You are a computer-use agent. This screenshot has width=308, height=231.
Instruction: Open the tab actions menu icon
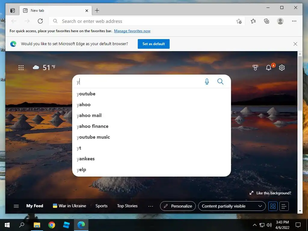pyautogui.click(x=13, y=11)
